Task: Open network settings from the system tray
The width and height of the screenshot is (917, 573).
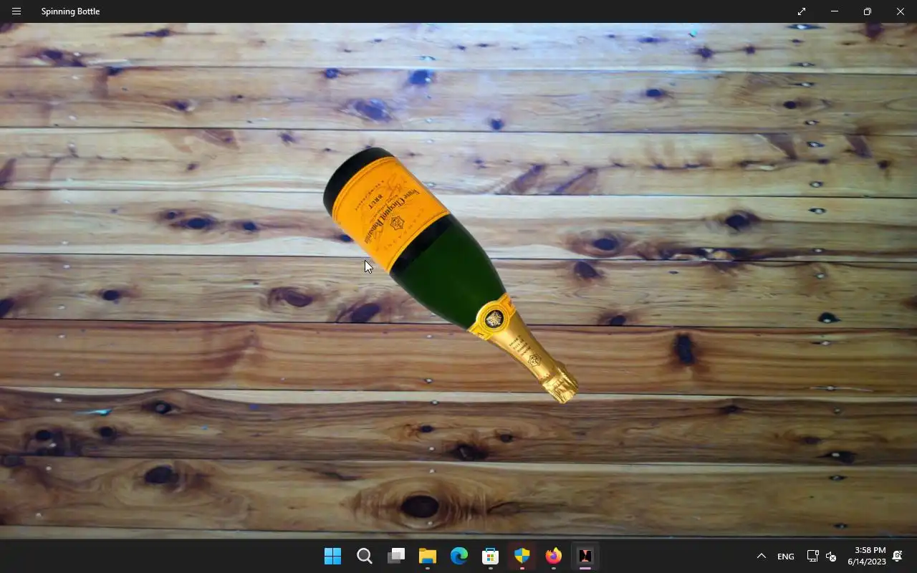Action: (x=812, y=556)
